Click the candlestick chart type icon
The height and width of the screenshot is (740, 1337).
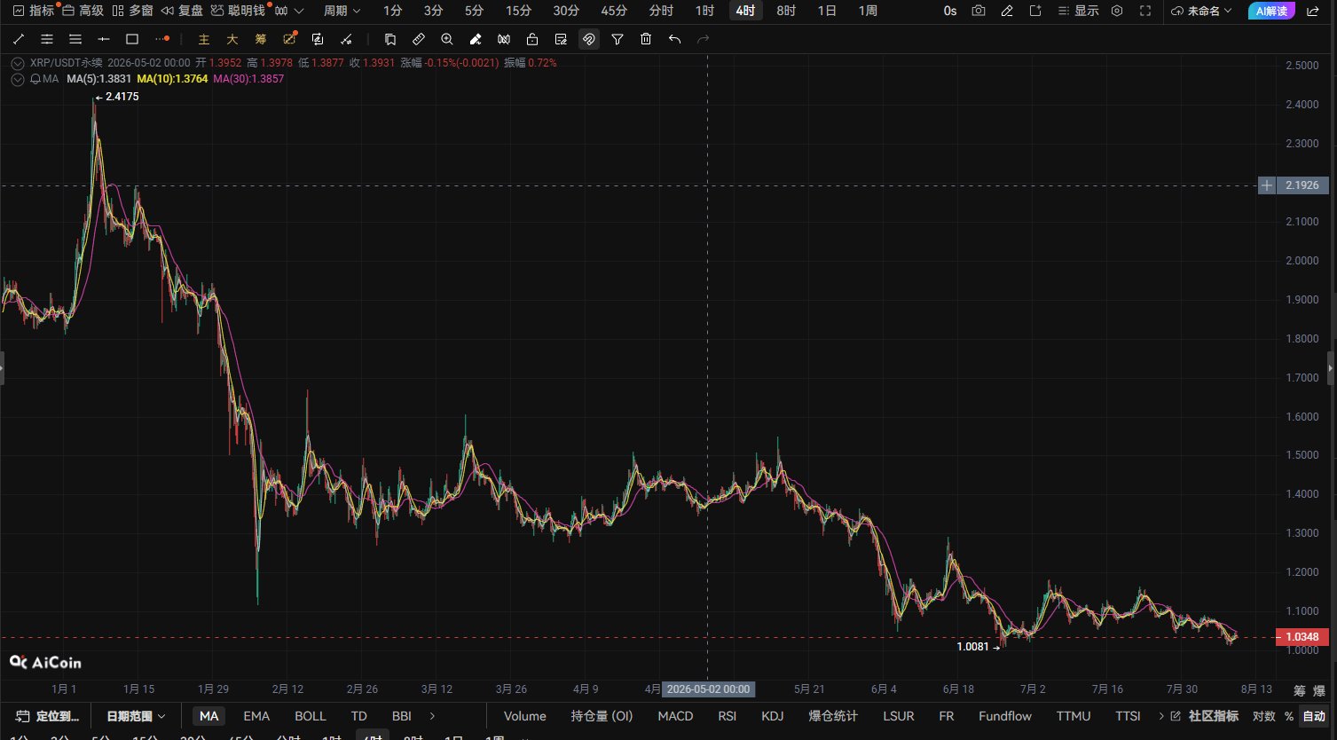[x=281, y=11]
